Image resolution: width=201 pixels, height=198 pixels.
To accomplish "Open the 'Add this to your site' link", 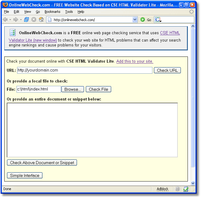I will point(135,61).
